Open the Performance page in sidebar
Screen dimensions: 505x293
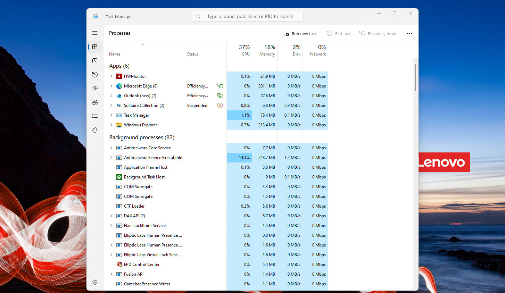click(x=95, y=61)
